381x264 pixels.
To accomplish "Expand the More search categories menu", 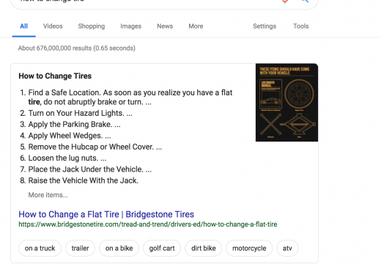I will click(196, 26).
